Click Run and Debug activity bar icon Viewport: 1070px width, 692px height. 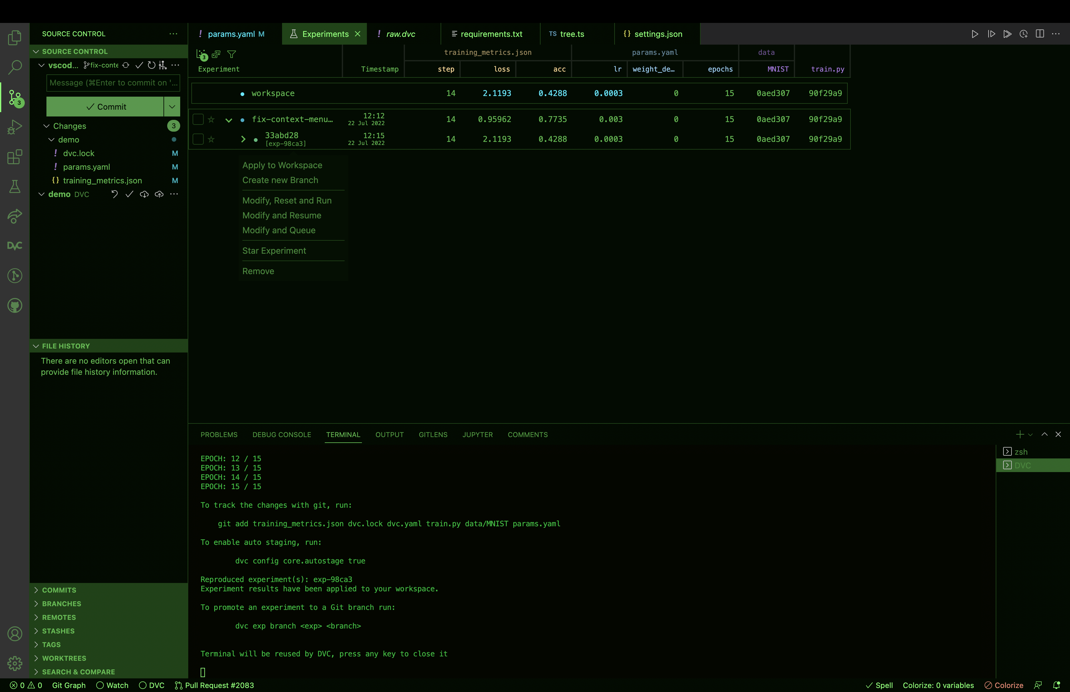[x=15, y=127]
